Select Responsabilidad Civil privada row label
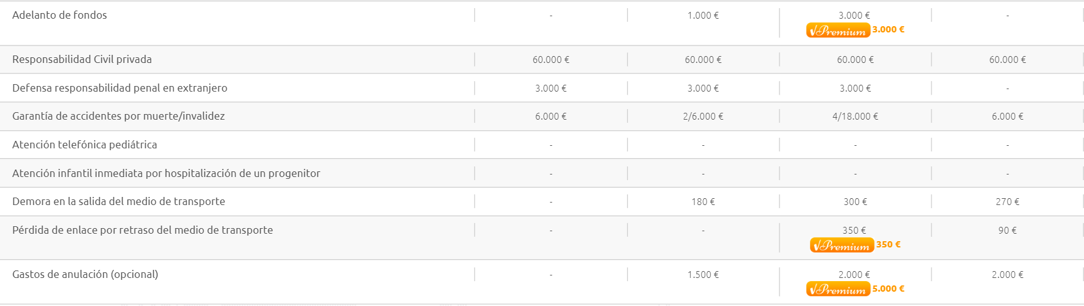 point(82,59)
